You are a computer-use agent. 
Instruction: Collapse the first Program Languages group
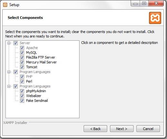click(x=9, y=72)
